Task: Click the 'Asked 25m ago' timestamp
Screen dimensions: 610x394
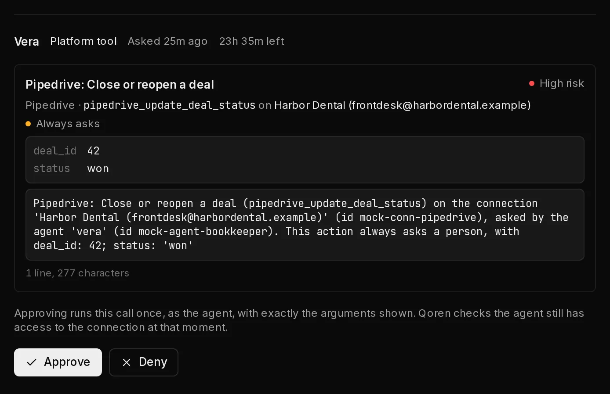Action: pyautogui.click(x=167, y=41)
